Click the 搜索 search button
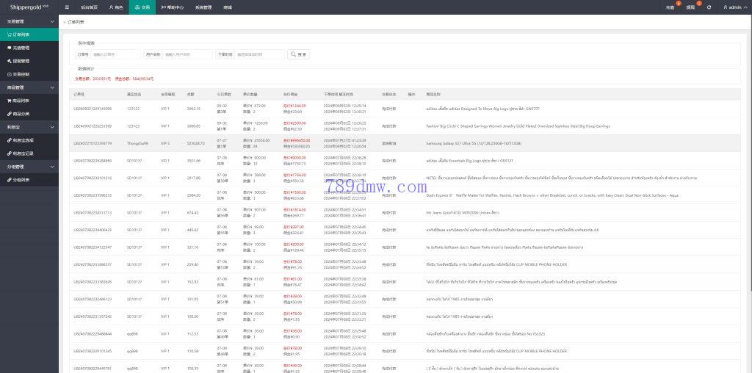 coord(298,54)
